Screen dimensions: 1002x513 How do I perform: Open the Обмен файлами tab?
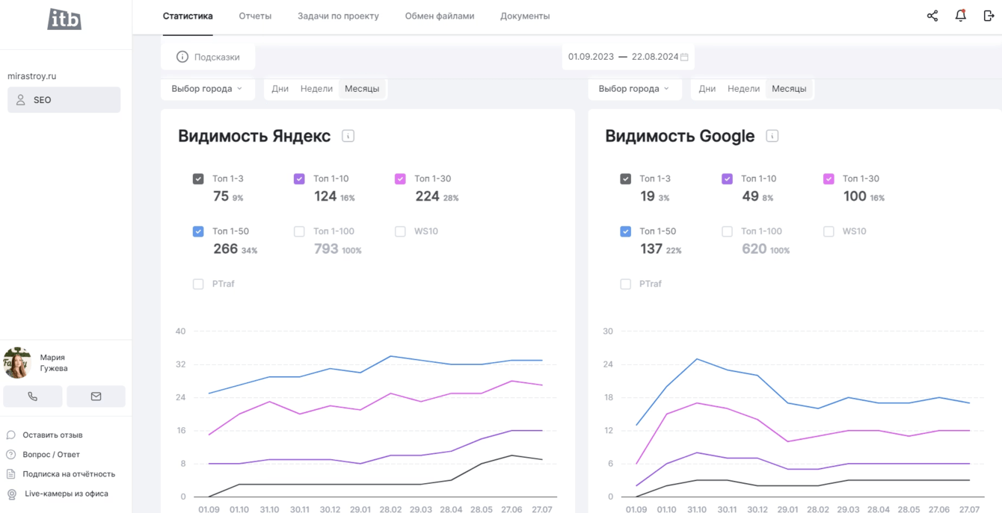pyautogui.click(x=439, y=16)
